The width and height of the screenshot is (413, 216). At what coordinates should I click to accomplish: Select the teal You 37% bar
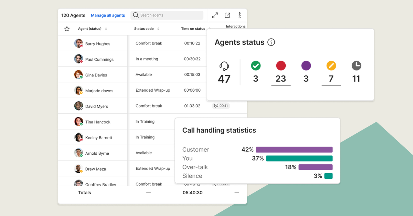point(299,158)
